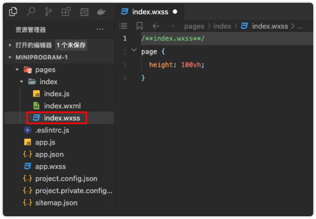Click line number 1 in the gutter
The width and height of the screenshot is (316, 219).
(x=125, y=38)
